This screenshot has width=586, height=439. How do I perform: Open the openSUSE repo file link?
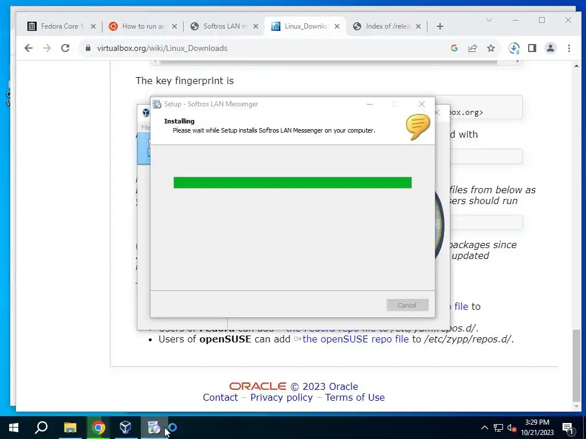click(355, 339)
